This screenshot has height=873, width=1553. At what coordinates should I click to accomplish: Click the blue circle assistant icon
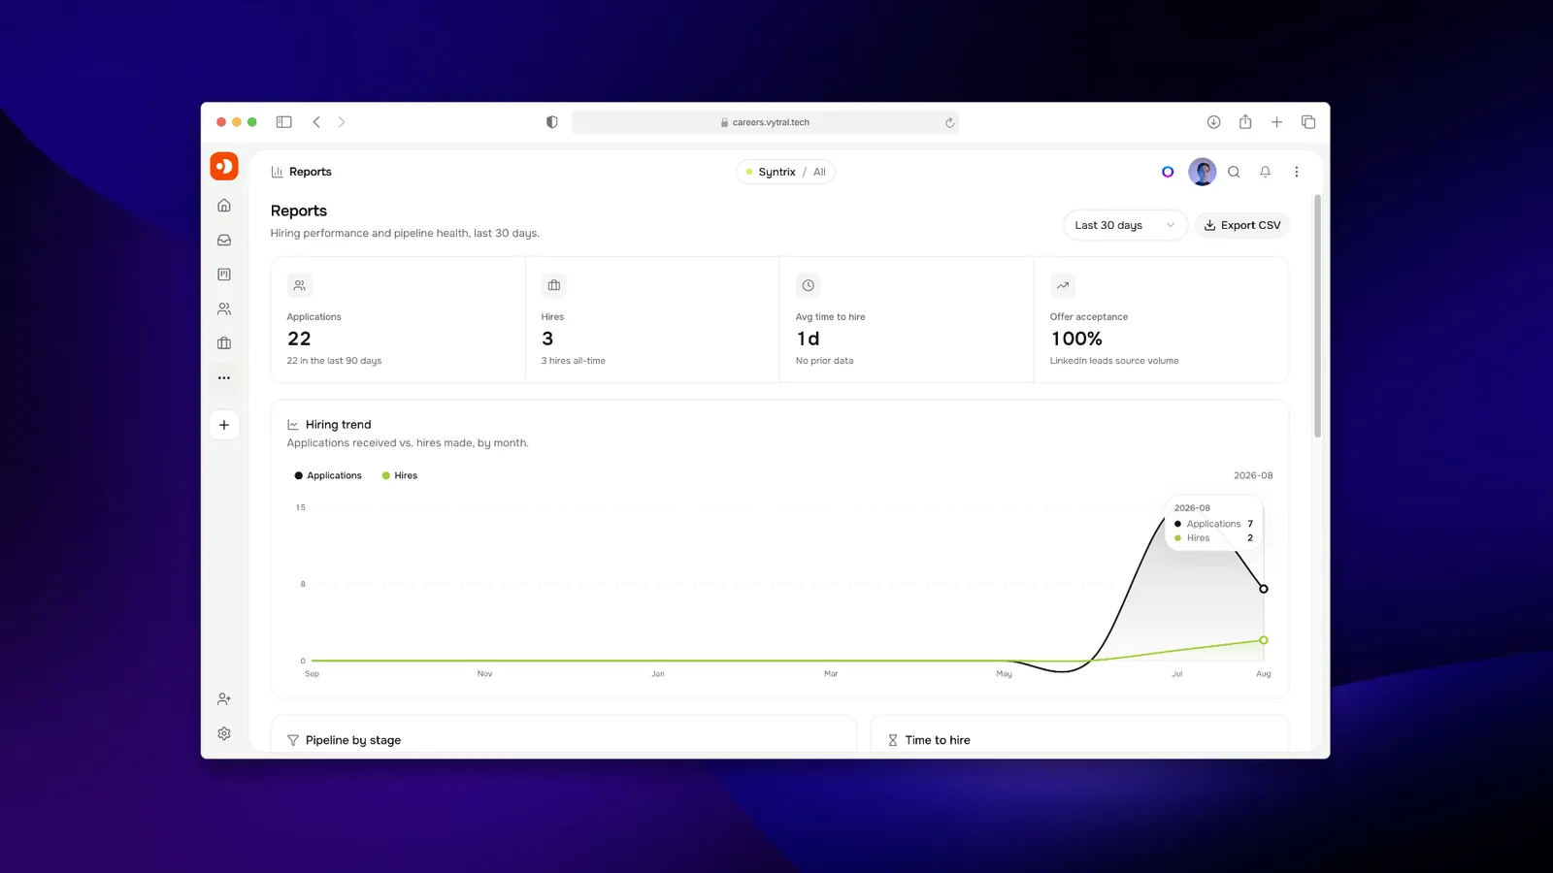pos(1168,172)
